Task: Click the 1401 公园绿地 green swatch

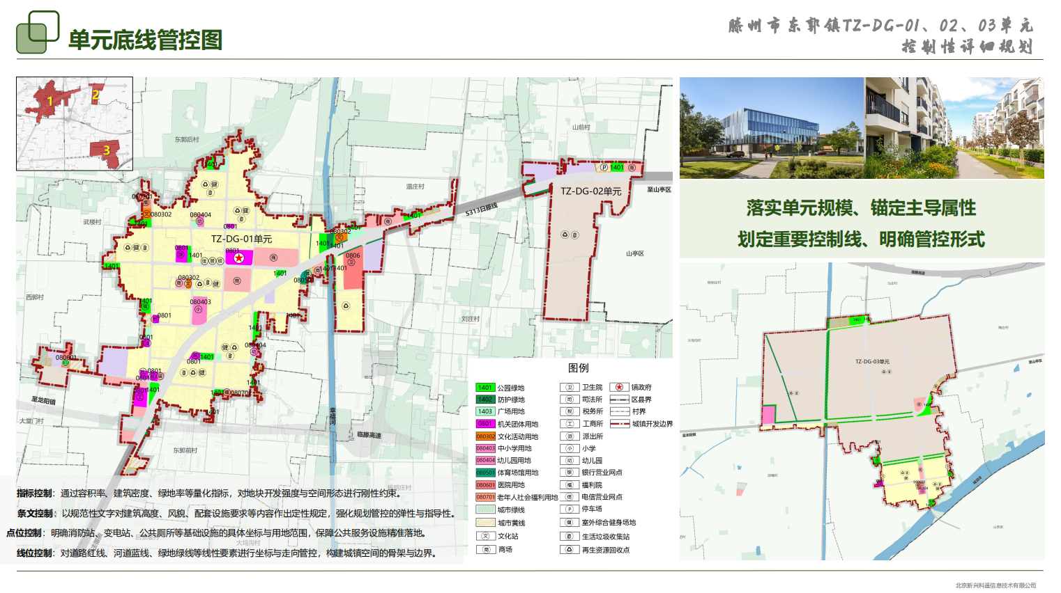Action: coord(485,388)
